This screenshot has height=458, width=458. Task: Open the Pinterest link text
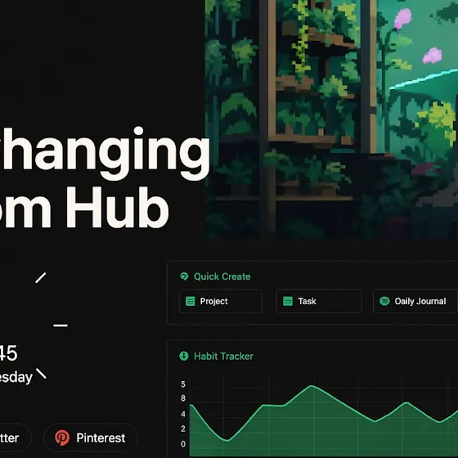(x=101, y=438)
